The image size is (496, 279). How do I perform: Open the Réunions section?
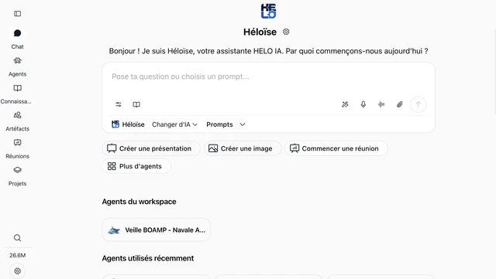coord(17,149)
